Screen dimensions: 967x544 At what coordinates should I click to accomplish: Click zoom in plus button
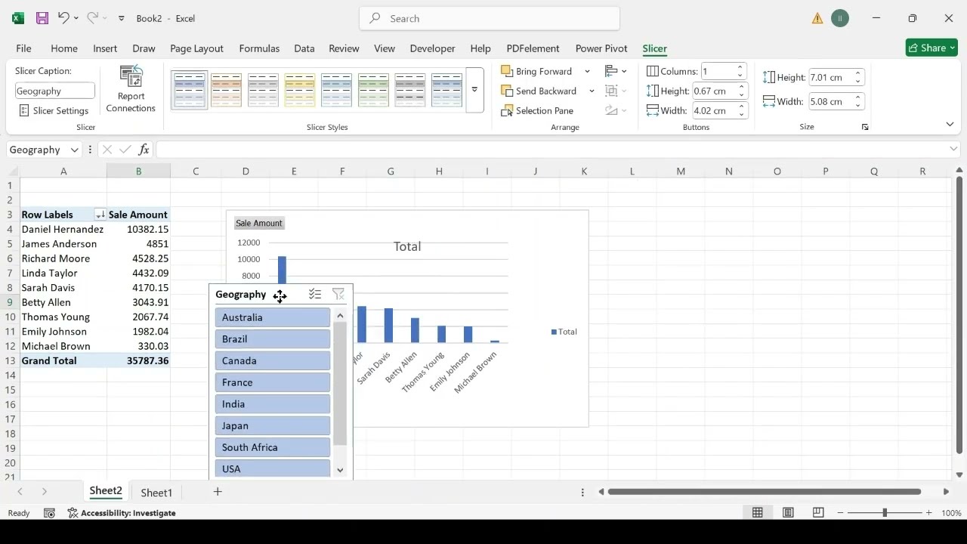929,512
